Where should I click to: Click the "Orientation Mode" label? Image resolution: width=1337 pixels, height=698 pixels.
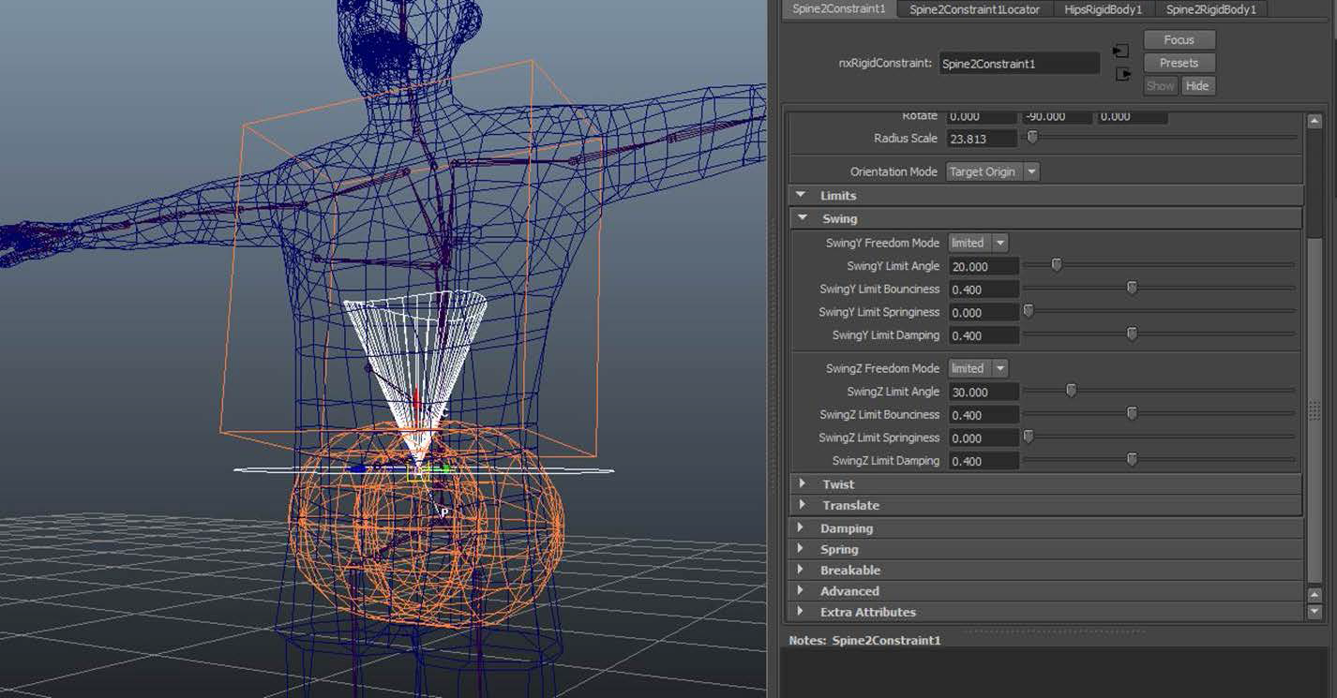[894, 171]
